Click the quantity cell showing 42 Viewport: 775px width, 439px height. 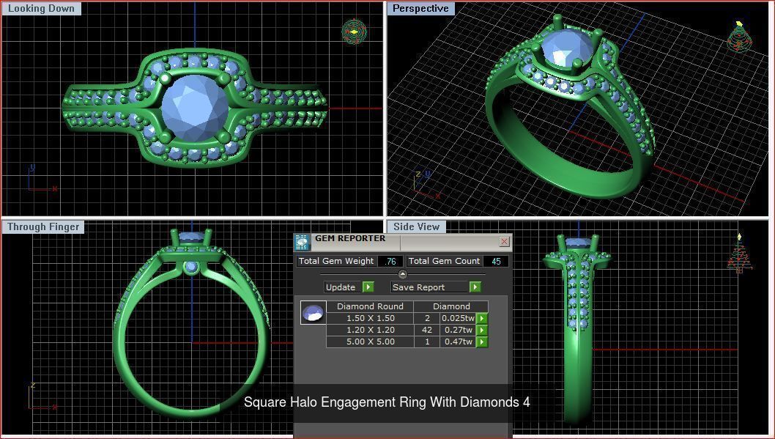click(x=427, y=331)
